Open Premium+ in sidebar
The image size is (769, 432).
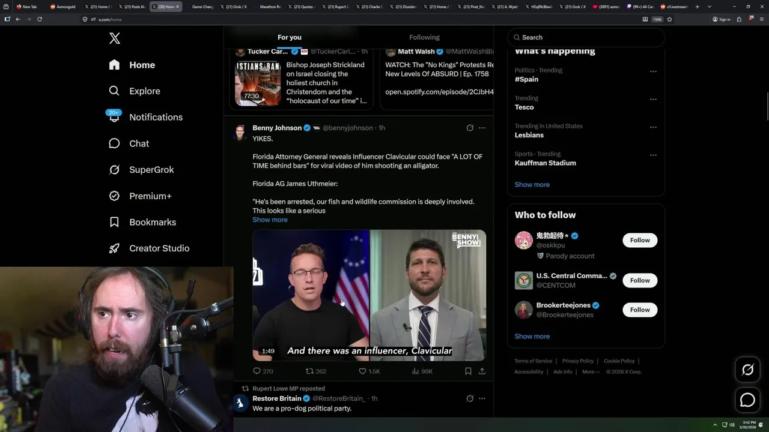pyautogui.click(x=141, y=196)
